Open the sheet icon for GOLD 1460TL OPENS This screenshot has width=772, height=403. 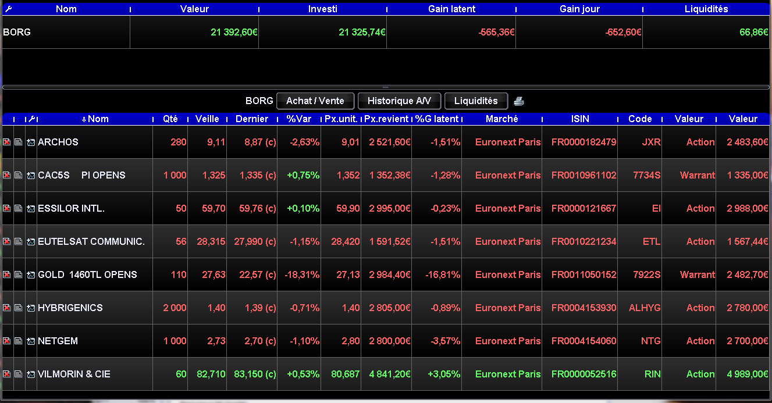(x=19, y=274)
